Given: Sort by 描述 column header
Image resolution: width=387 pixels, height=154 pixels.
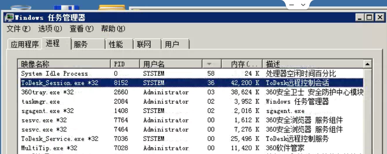Looking at the screenshot, I should (313, 64).
